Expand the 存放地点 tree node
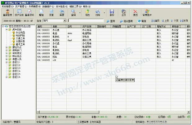 click(x=7, y=56)
